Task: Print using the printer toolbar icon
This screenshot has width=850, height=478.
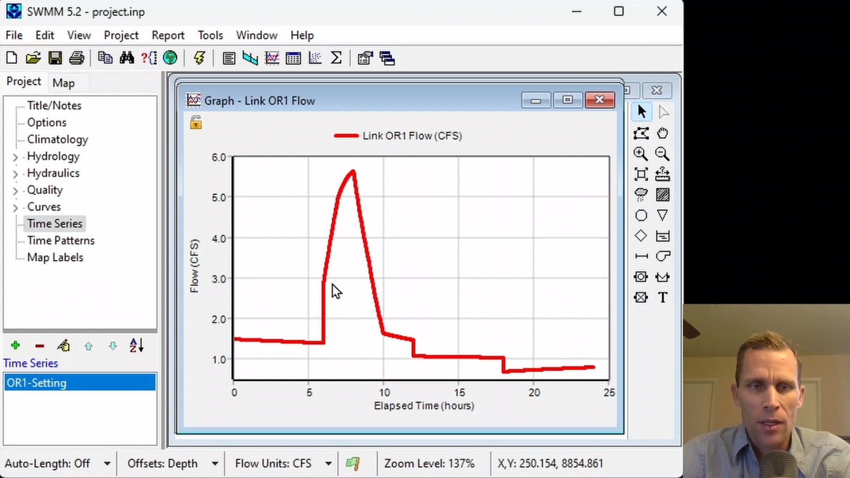Action: coord(76,58)
